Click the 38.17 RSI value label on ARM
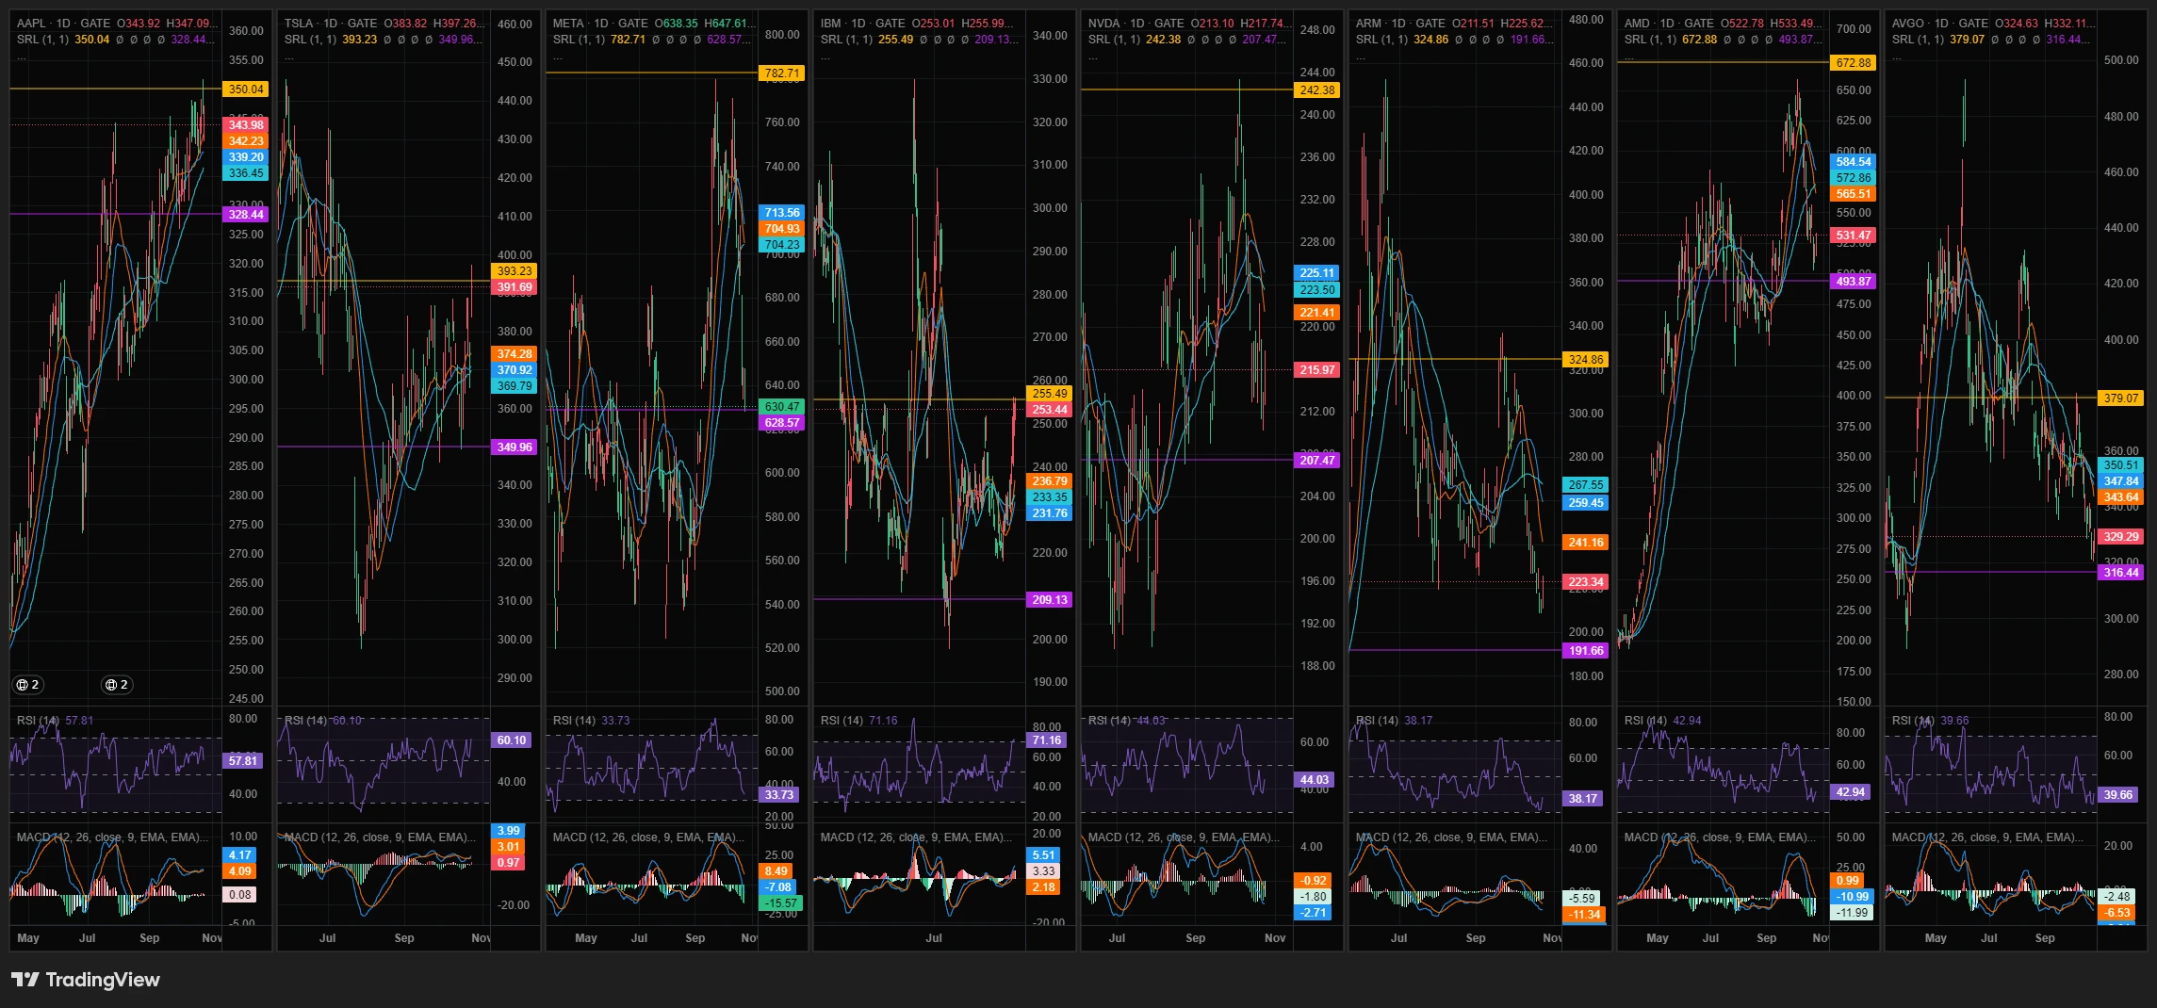 point(1583,799)
